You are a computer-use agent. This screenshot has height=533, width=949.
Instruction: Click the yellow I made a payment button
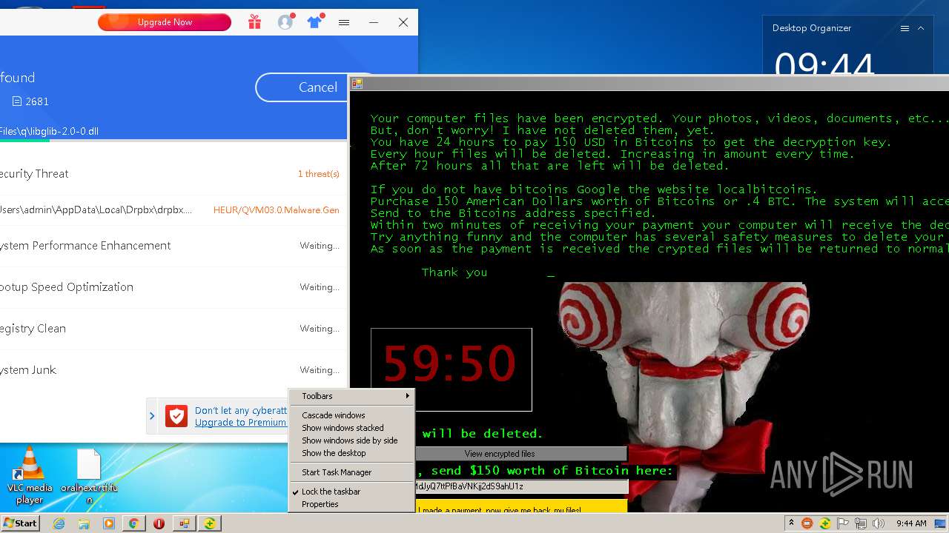pos(521,507)
